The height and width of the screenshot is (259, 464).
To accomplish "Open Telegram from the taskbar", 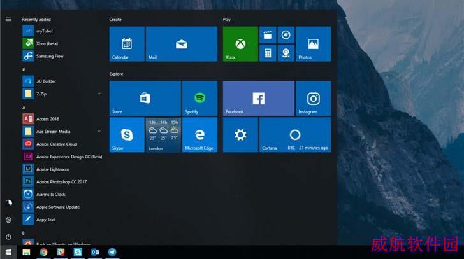I will (112, 252).
